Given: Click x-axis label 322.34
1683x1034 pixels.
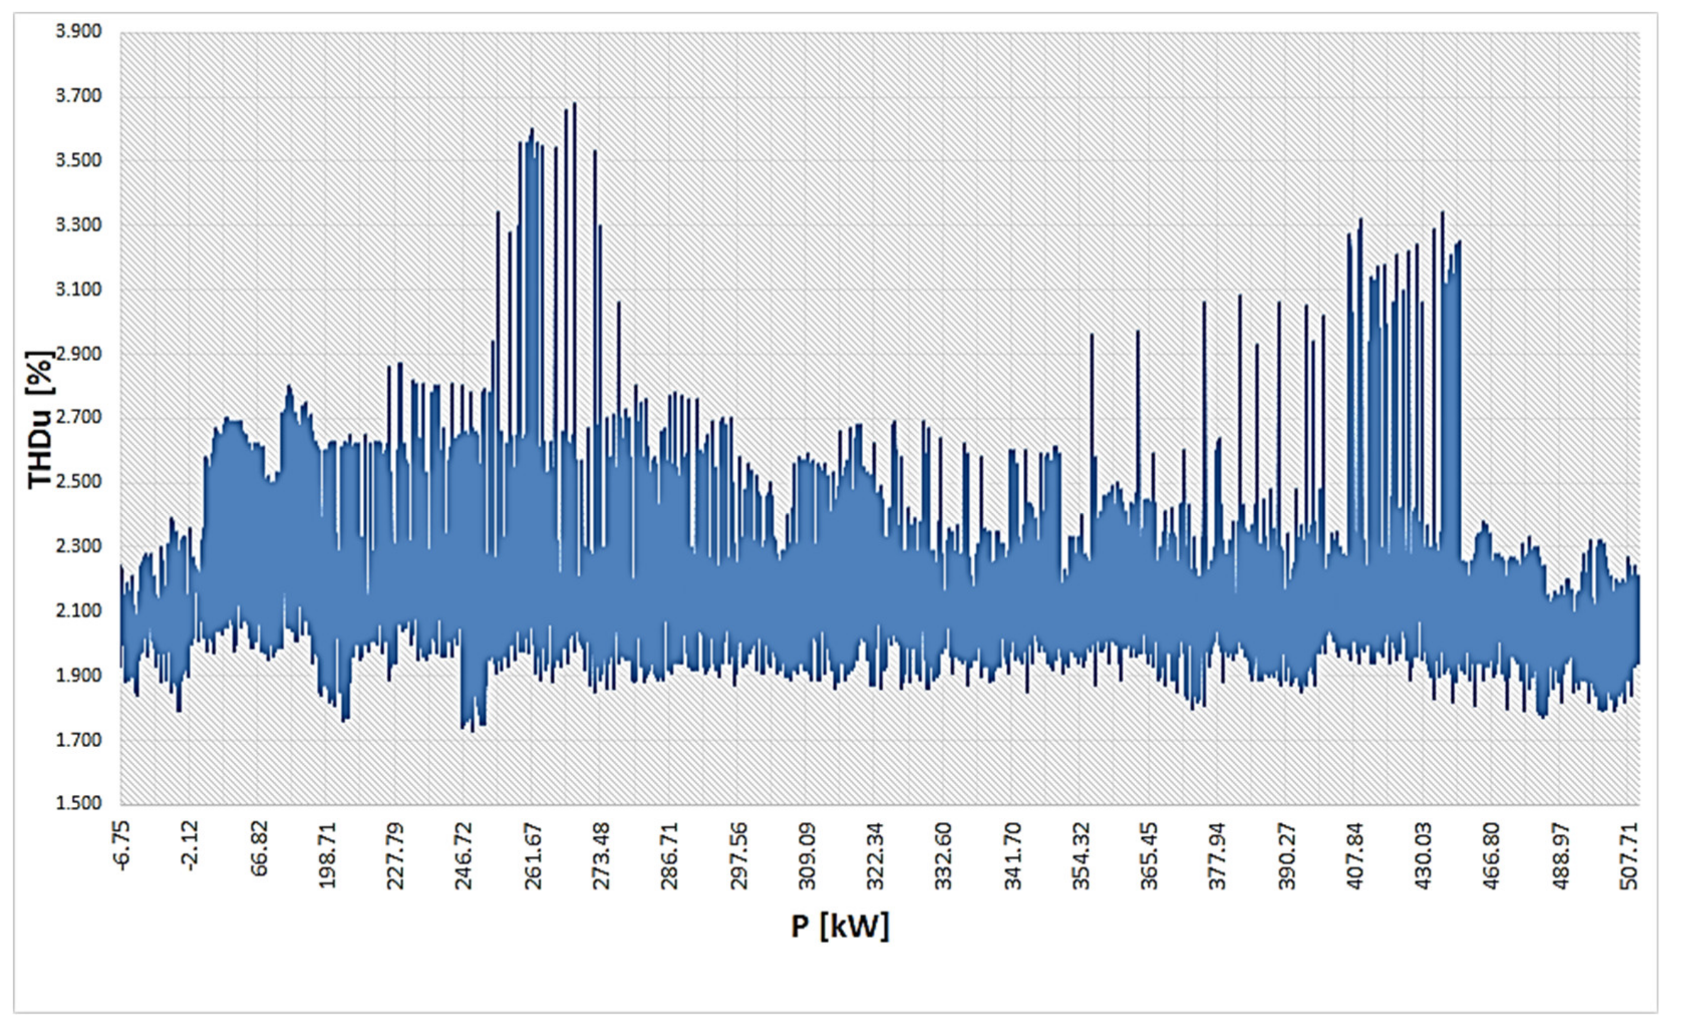Looking at the screenshot, I should coord(876,855).
